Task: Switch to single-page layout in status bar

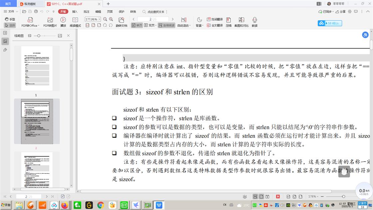Action: tap(261, 196)
